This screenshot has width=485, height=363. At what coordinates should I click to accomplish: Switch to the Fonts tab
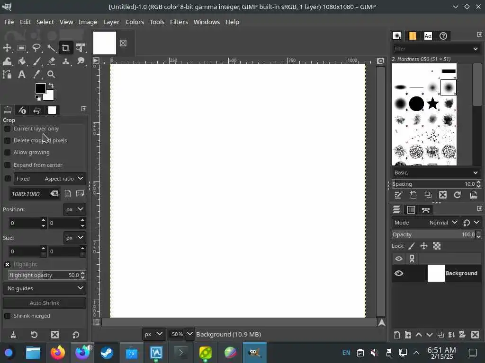(x=428, y=36)
